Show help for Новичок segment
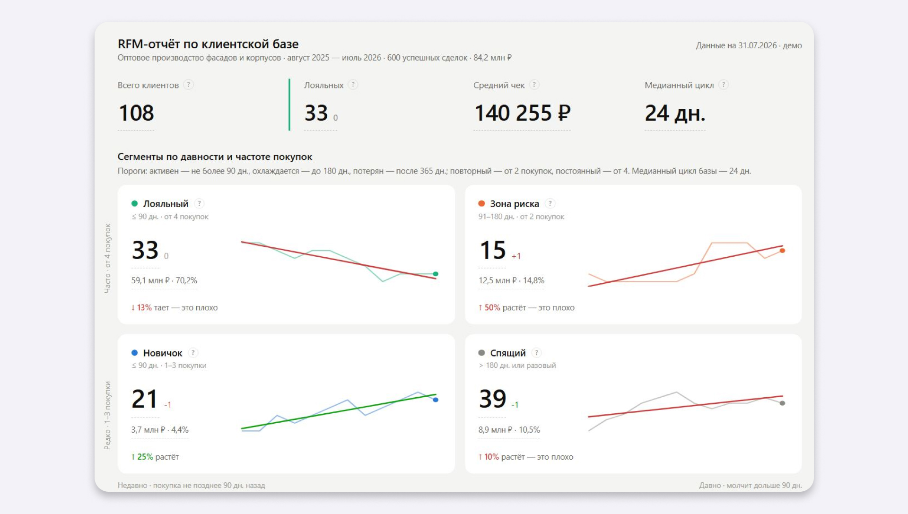 [x=193, y=353]
